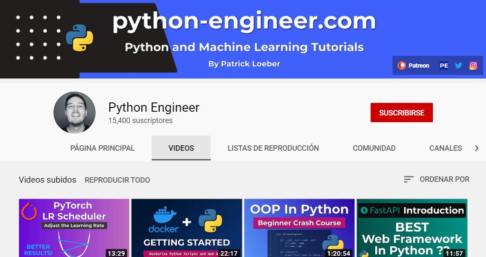Viewport: 486px width, 257px height.
Task: Click the Python logo in the banner
Action: coord(80,38)
